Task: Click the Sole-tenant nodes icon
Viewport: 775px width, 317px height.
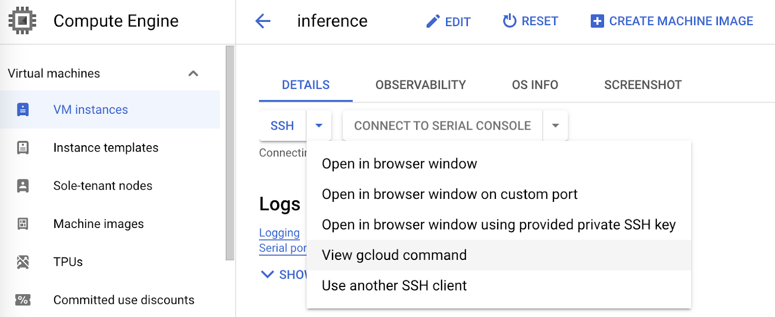Action: tap(23, 186)
